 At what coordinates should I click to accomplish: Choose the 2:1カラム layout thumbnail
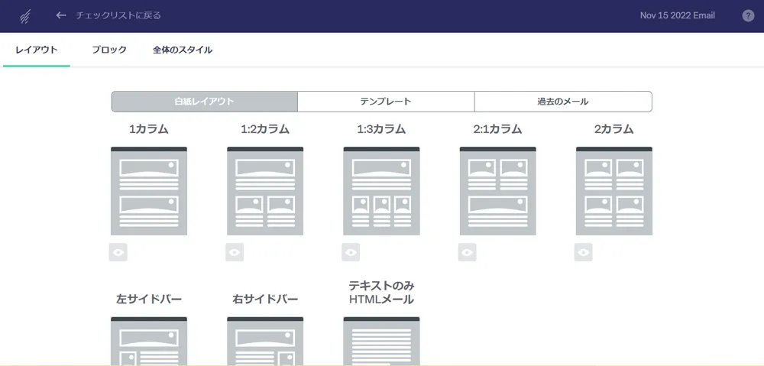pos(498,191)
